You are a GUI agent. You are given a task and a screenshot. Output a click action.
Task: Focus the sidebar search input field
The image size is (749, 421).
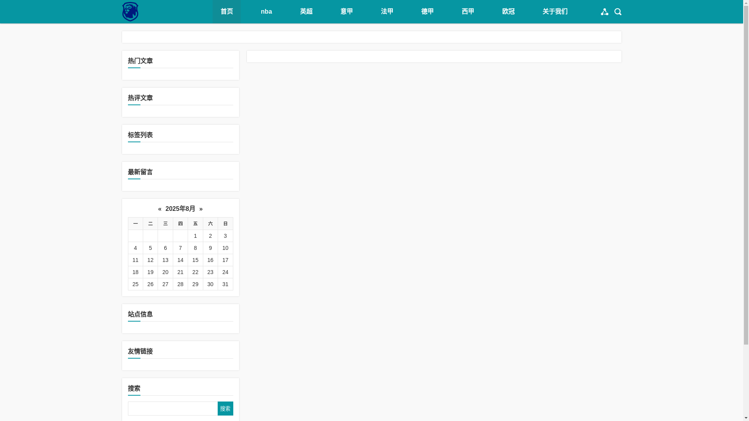173,409
